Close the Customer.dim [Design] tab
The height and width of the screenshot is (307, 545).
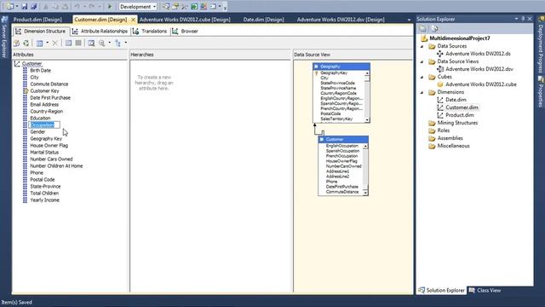coord(133,20)
